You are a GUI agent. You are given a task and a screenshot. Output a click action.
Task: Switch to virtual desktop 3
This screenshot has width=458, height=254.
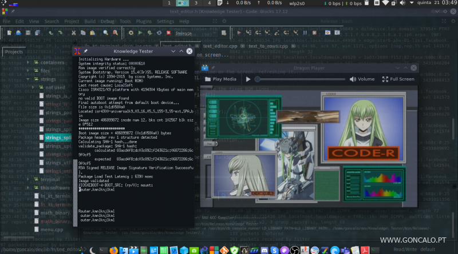[196, 3]
